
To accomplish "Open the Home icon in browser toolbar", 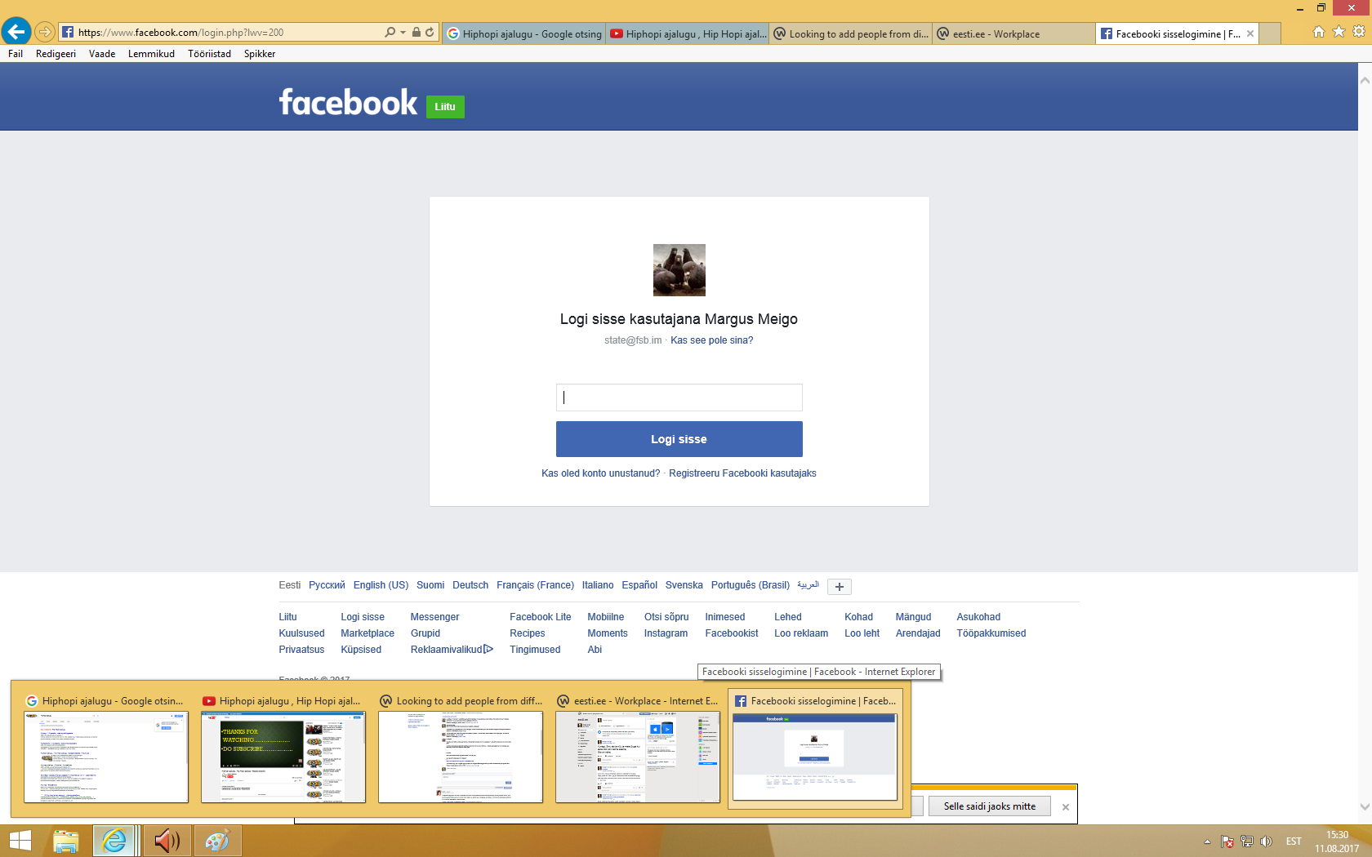I will coord(1318,32).
